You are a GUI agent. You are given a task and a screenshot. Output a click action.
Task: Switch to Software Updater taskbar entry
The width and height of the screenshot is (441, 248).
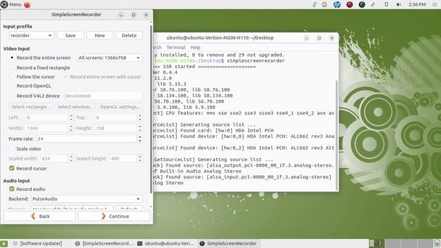(x=38, y=243)
